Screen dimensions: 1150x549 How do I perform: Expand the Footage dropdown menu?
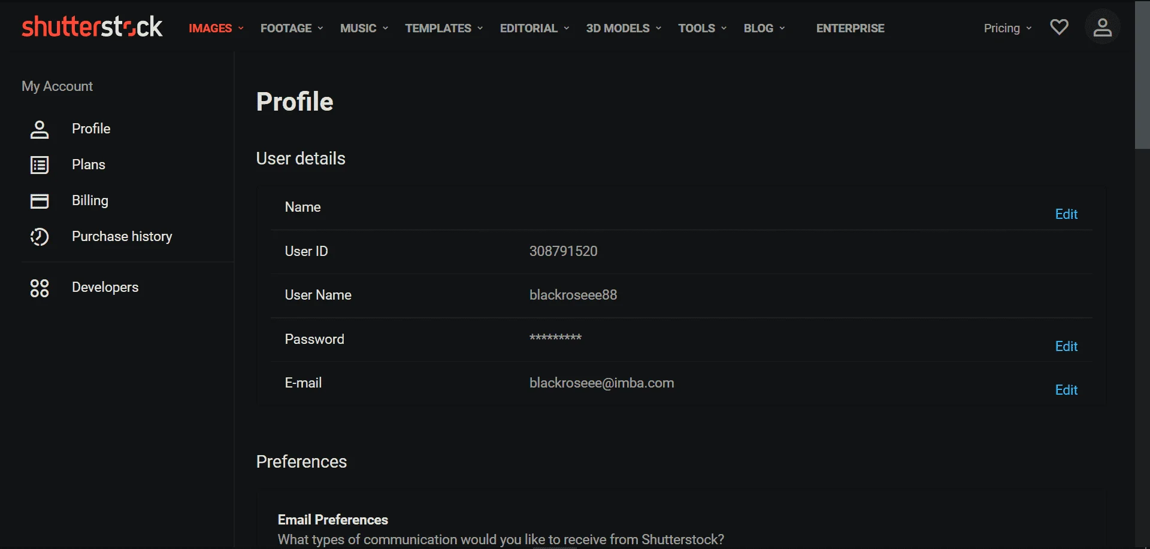(x=292, y=28)
